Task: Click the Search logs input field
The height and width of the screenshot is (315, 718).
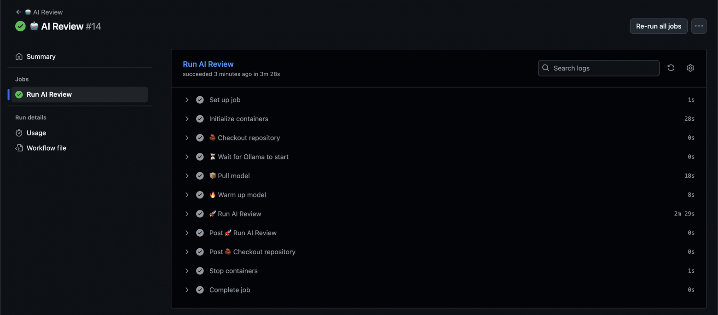Action: click(603, 68)
